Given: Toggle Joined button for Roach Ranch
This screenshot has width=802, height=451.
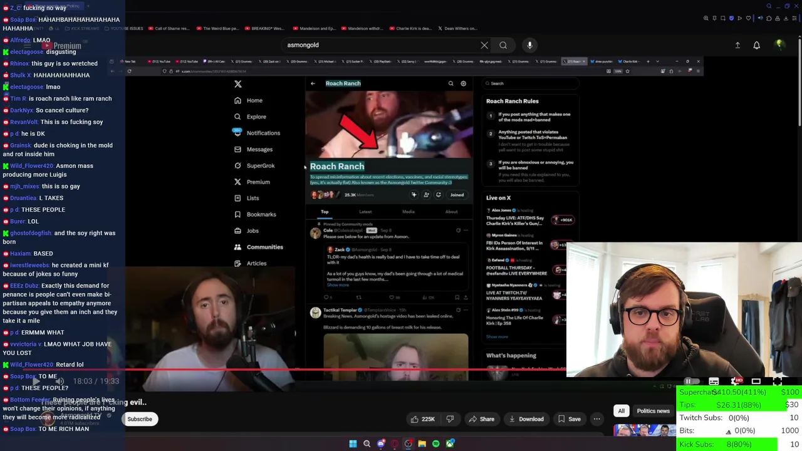Looking at the screenshot, I should [x=457, y=195].
